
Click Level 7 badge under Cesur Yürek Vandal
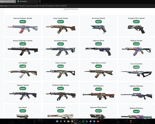click(61, 22)
